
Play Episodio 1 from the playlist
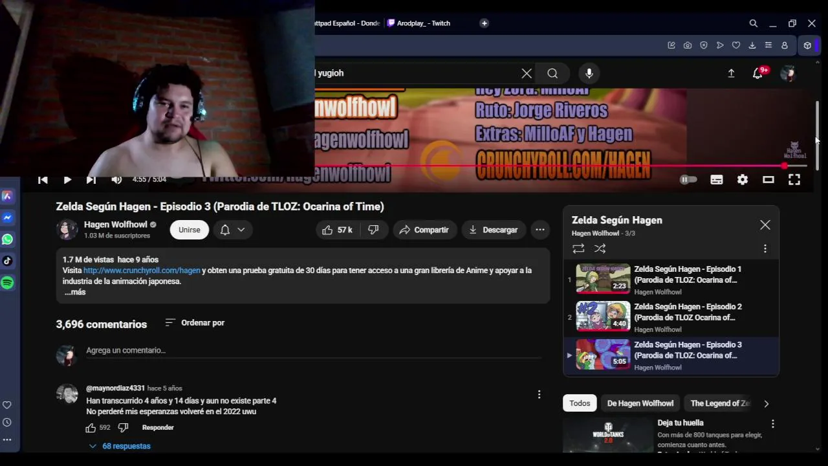pos(671,280)
